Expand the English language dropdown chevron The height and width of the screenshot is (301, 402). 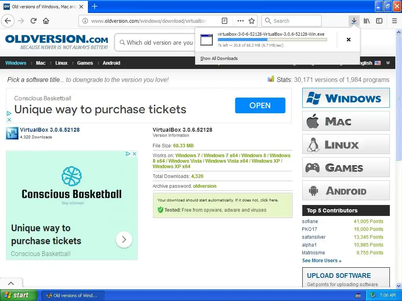388,63
